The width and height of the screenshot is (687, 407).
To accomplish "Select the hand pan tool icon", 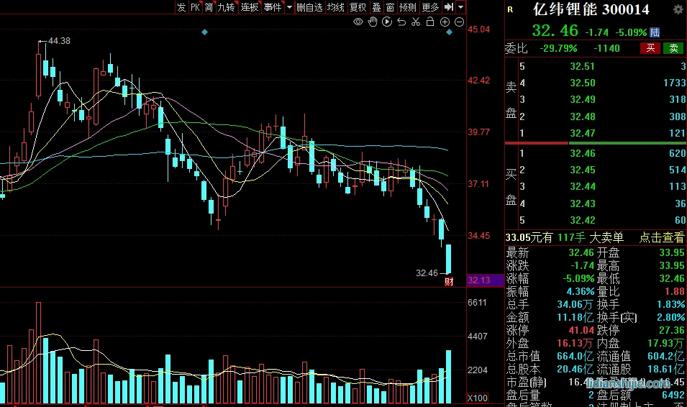I will [x=373, y=22].
